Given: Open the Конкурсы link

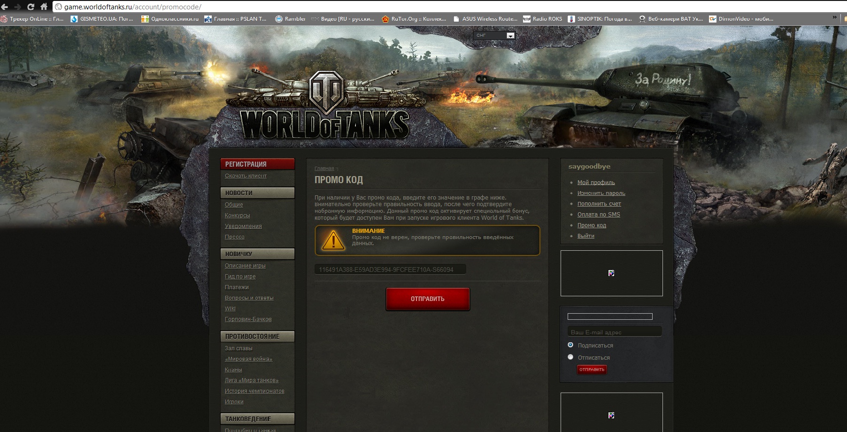Looking at the screenshot, I should 238,216.
